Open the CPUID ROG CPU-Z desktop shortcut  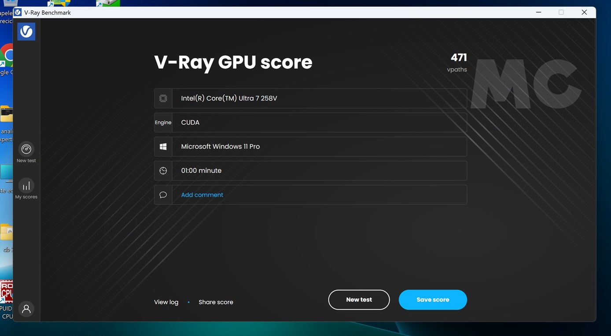tap(6, 293)
